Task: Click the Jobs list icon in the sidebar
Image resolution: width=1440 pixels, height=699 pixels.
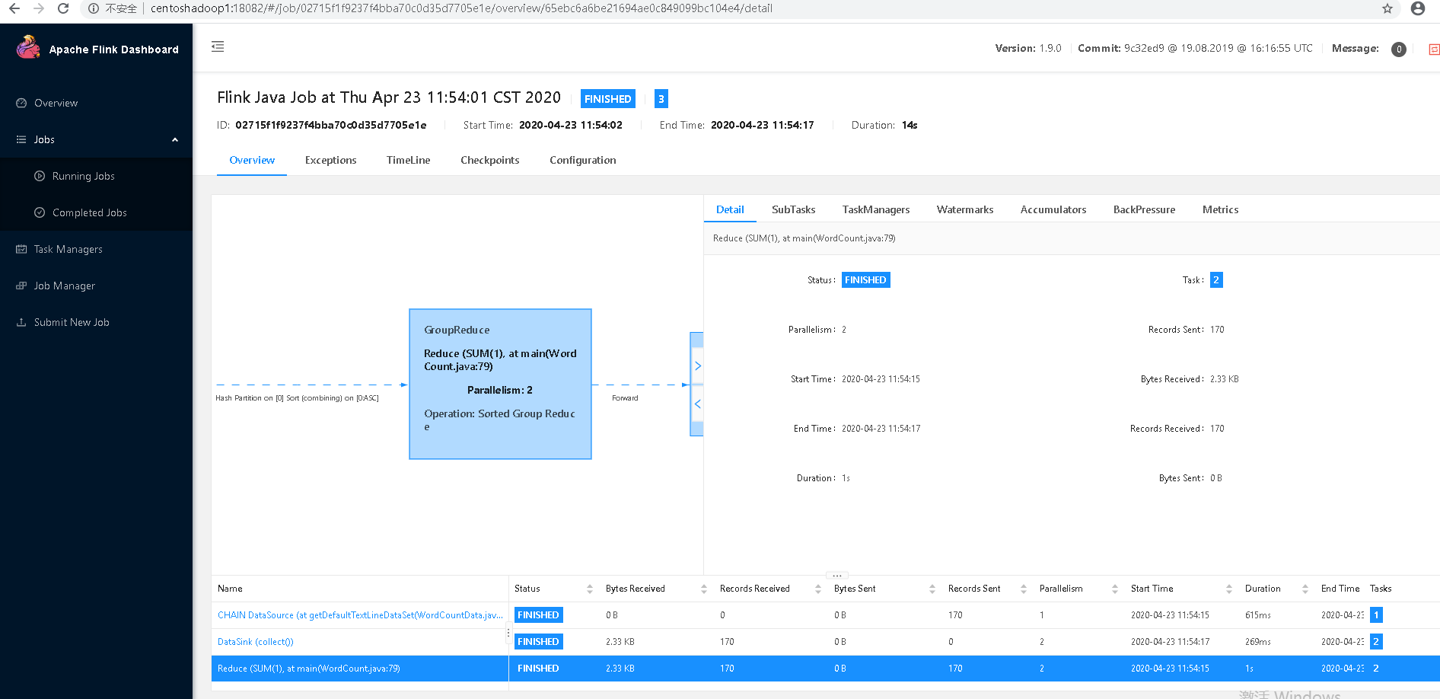Action: click(21, 139)
